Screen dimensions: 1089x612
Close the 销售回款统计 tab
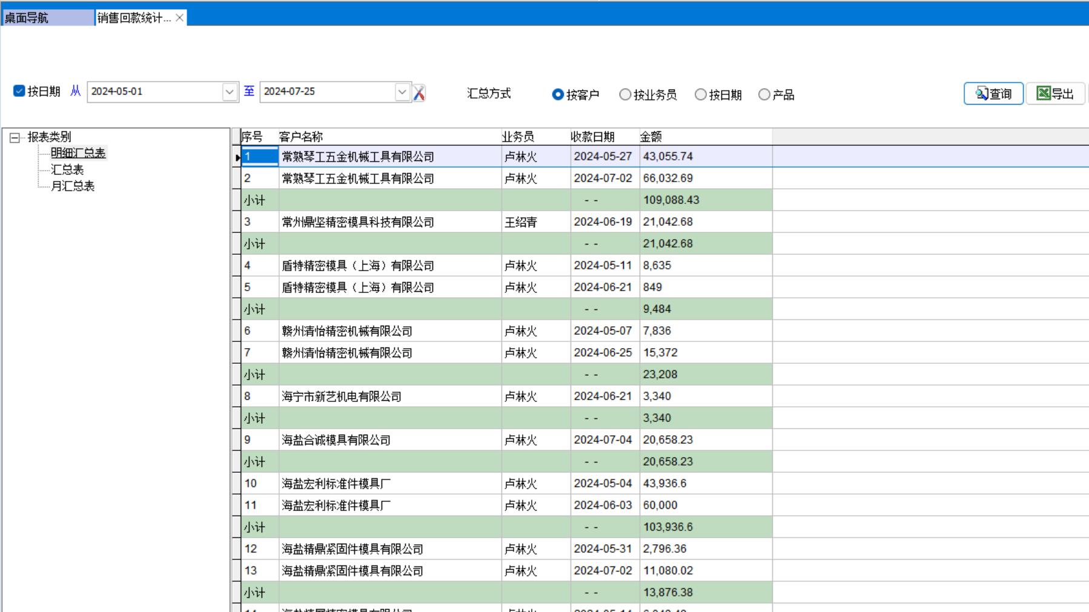coord(179,18)
